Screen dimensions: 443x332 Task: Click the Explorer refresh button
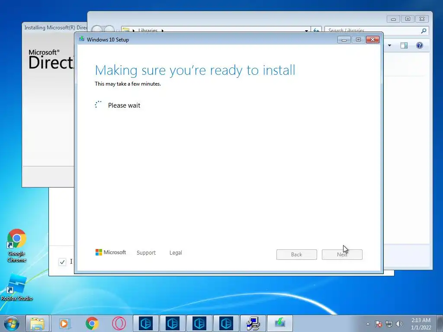tap(316, 30)
